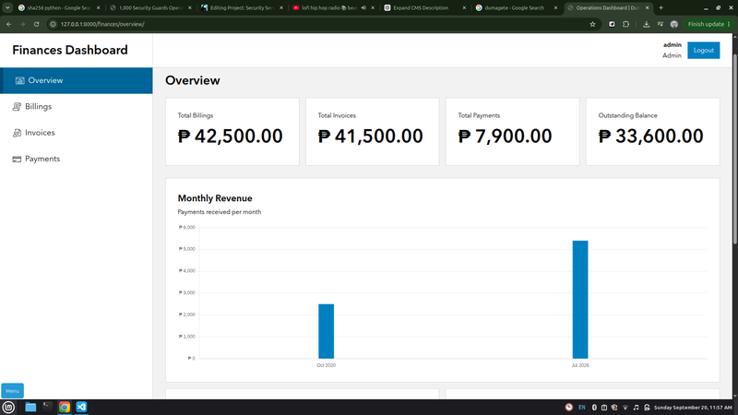This screenshot has height=415, width=738.
Task: Log out using the Logout button
Action: pos(703,51)
